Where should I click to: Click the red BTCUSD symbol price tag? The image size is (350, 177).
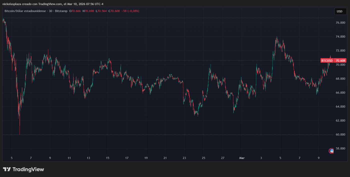327,60
